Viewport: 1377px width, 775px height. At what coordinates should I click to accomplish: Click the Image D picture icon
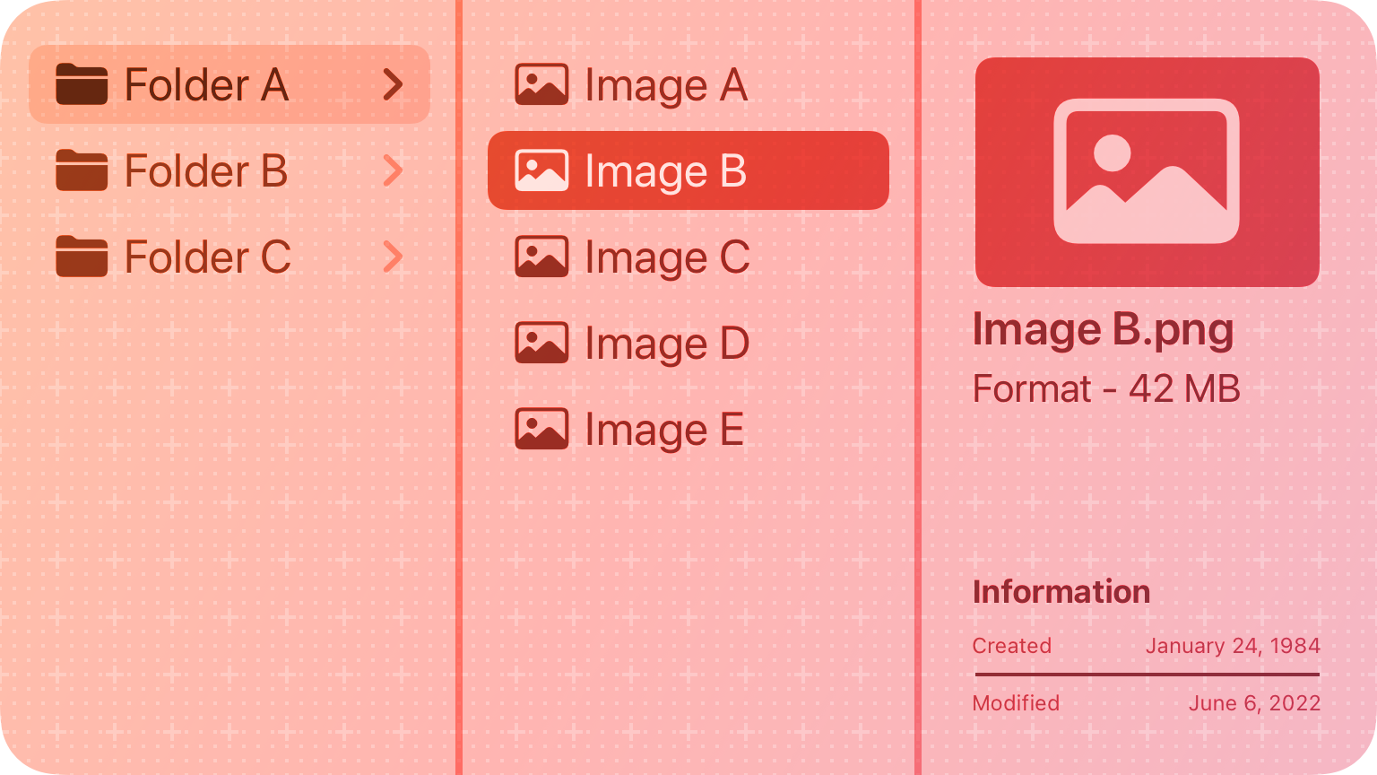tap(541, 343)
